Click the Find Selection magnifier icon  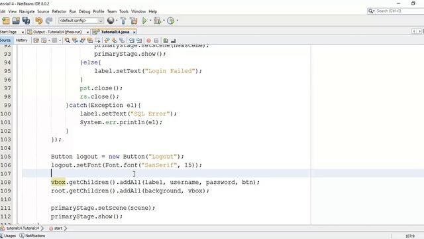[68, 40]
